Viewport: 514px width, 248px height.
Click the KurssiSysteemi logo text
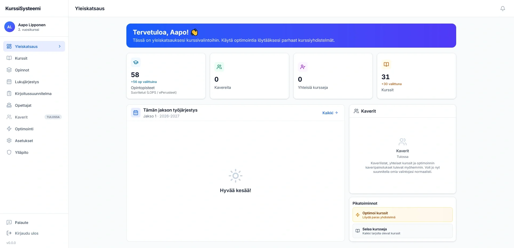point(23,8)
